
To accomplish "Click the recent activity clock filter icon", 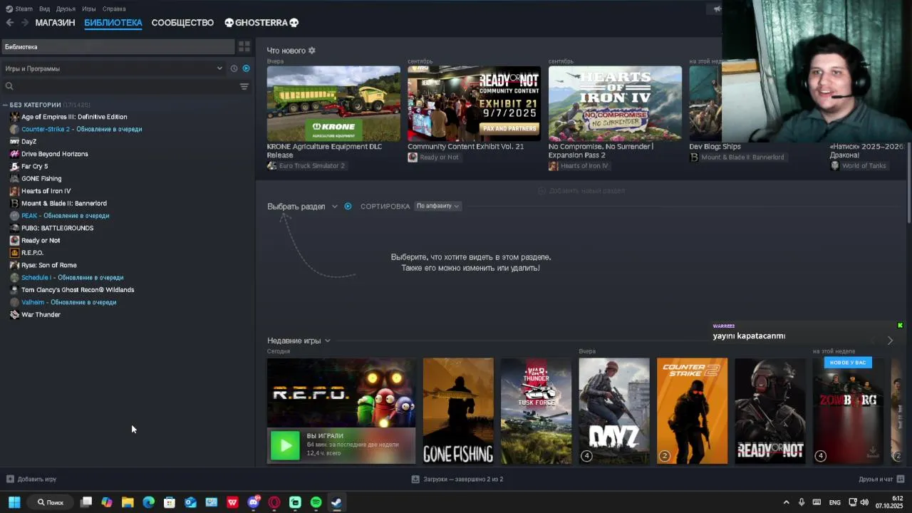I will click(x=234, y=68).
